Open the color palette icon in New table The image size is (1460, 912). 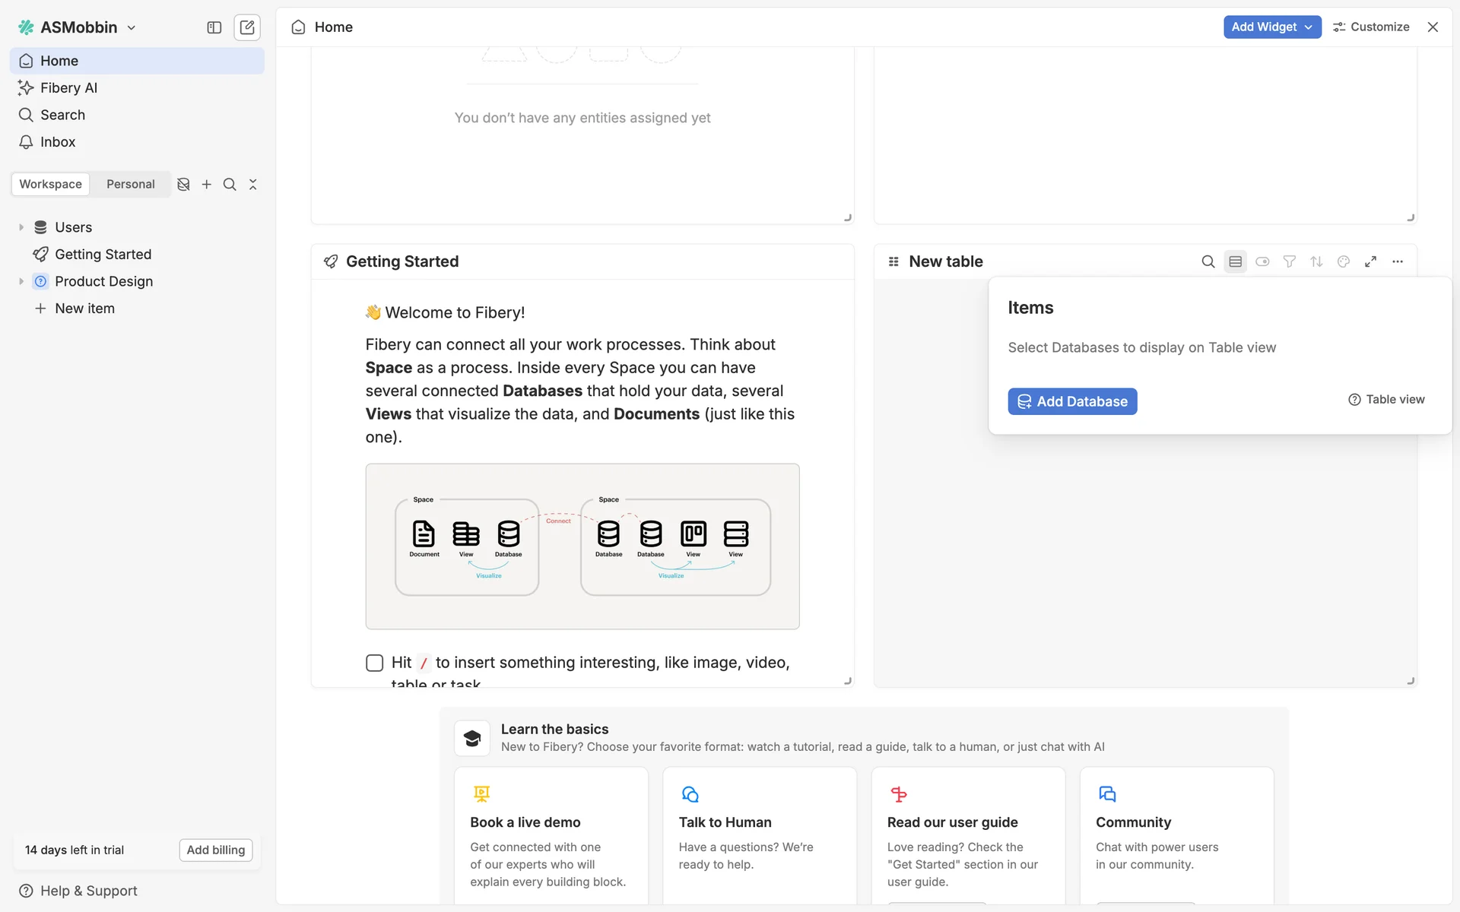(1344, 261)
